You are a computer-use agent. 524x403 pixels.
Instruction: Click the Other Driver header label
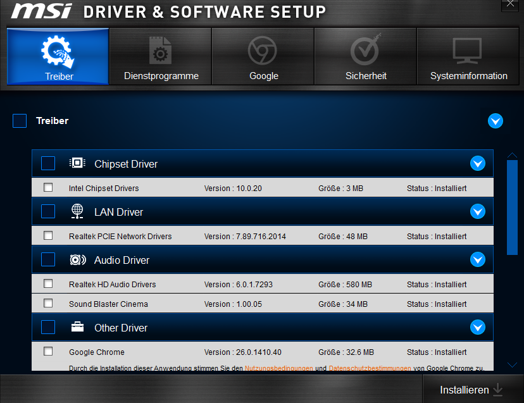[121, 328]
